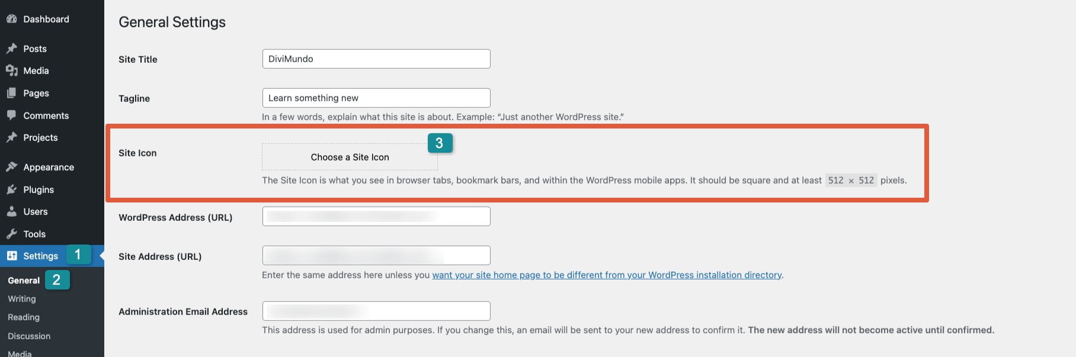Click the Plugins plug icon
The height and width of the screenshot is (357, 1076).
point(11,189)
